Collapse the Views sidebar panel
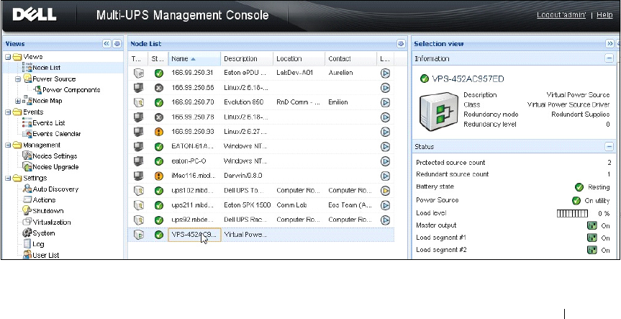Screen dimensions: 621x319 pos(106,44)
